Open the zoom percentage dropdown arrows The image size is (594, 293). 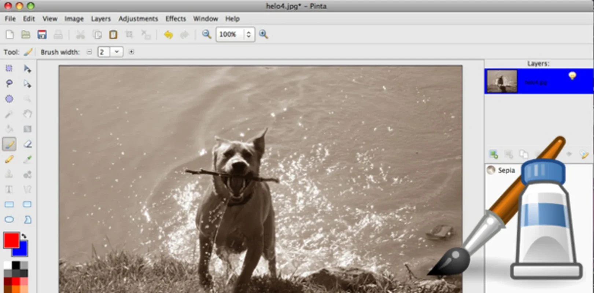pos(249,34)
